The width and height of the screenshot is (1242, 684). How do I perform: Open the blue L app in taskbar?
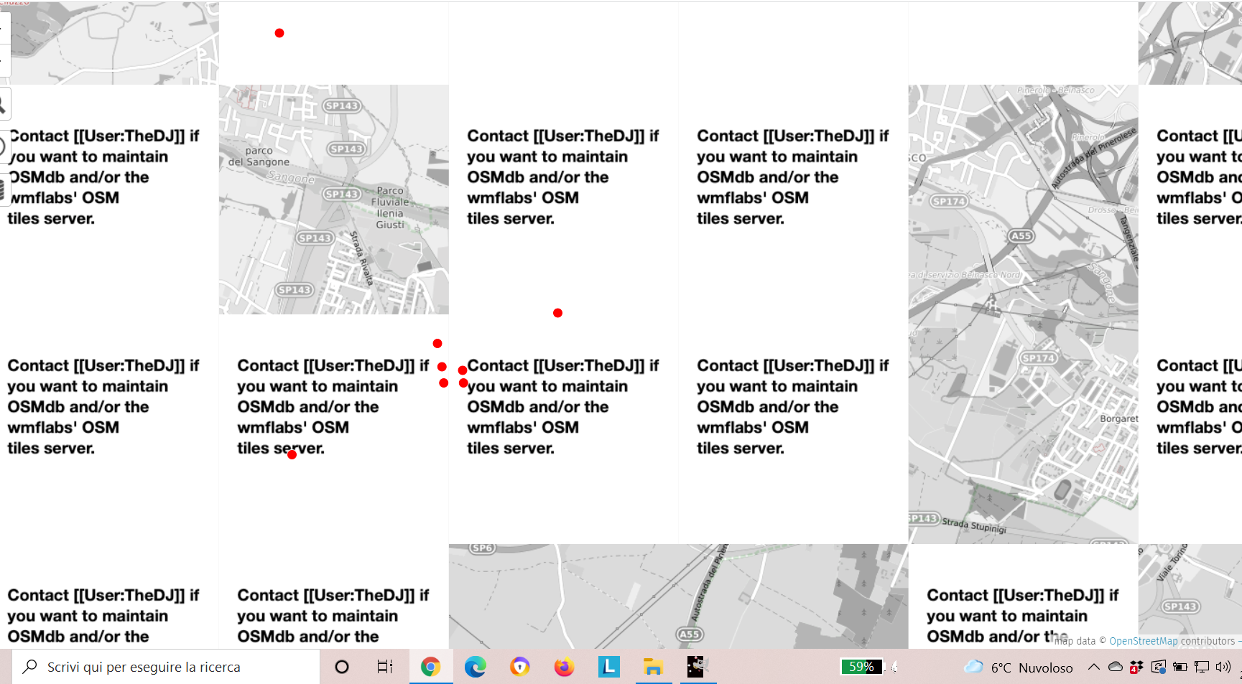point(608,667)
